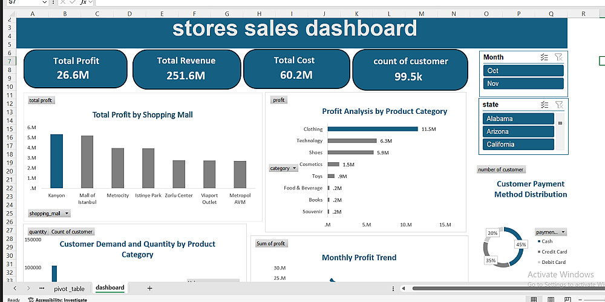The image size is (605, 302).
Task: Add a new sheet with plus icon
Action: point(149,288)
